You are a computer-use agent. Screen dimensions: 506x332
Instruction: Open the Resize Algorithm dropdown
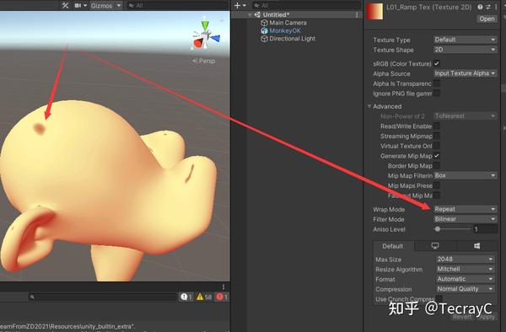[x=465, y=269]
